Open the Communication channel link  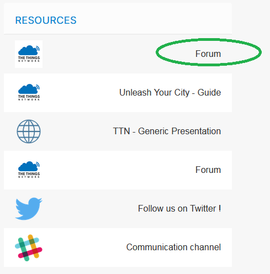coord(173,247)
